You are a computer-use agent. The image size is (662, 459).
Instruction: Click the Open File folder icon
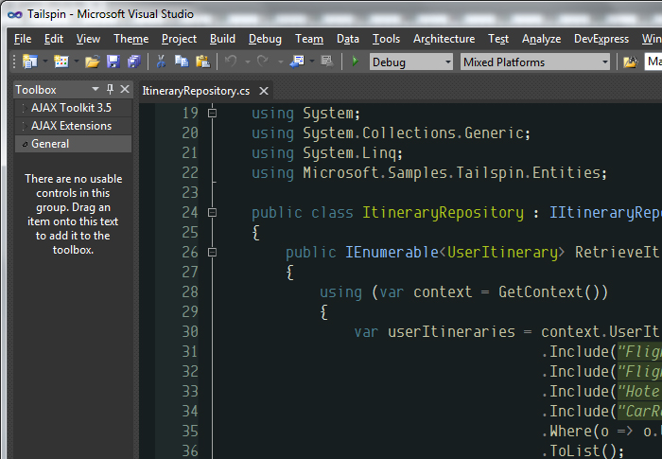coord(92,62)
